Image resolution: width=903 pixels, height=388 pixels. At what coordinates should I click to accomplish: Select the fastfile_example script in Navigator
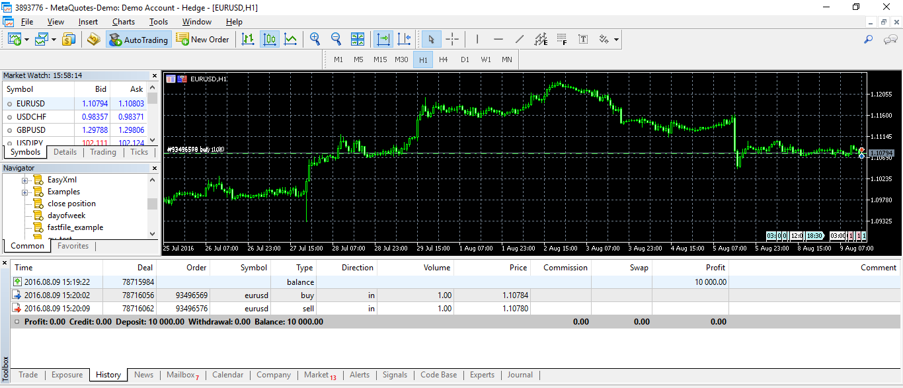click(75, 227)
